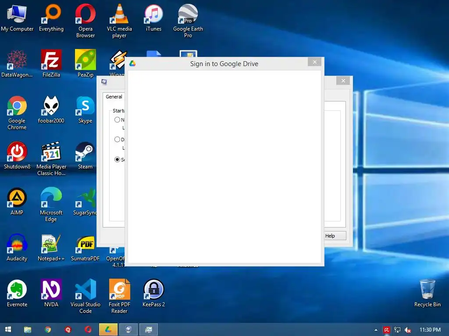
Task: Click Help button in background window
Action: (x=335, y=236)
